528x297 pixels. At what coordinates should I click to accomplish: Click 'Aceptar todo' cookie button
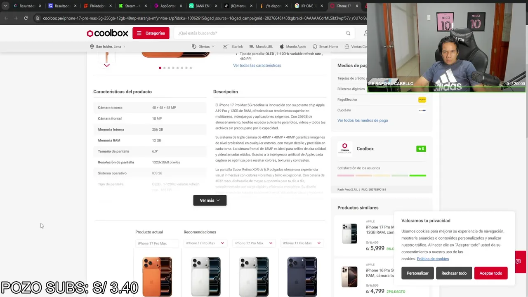pyautogui.click(x=491, y=273)
